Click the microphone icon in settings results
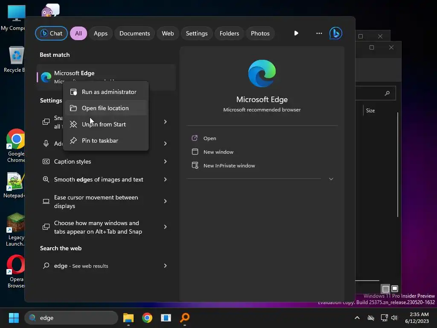 46,143
